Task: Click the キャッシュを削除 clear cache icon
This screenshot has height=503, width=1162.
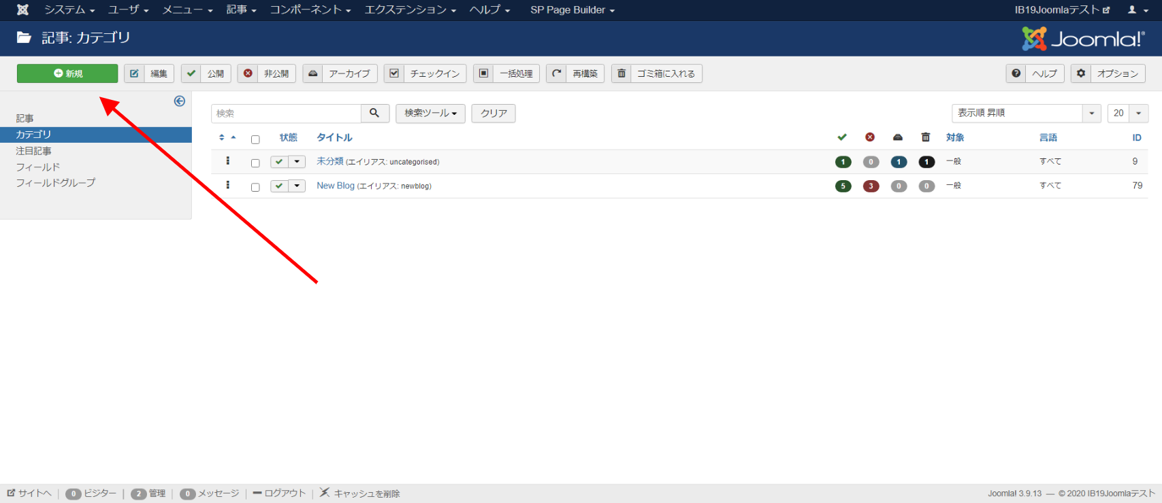Action: [x=325, y=492]
